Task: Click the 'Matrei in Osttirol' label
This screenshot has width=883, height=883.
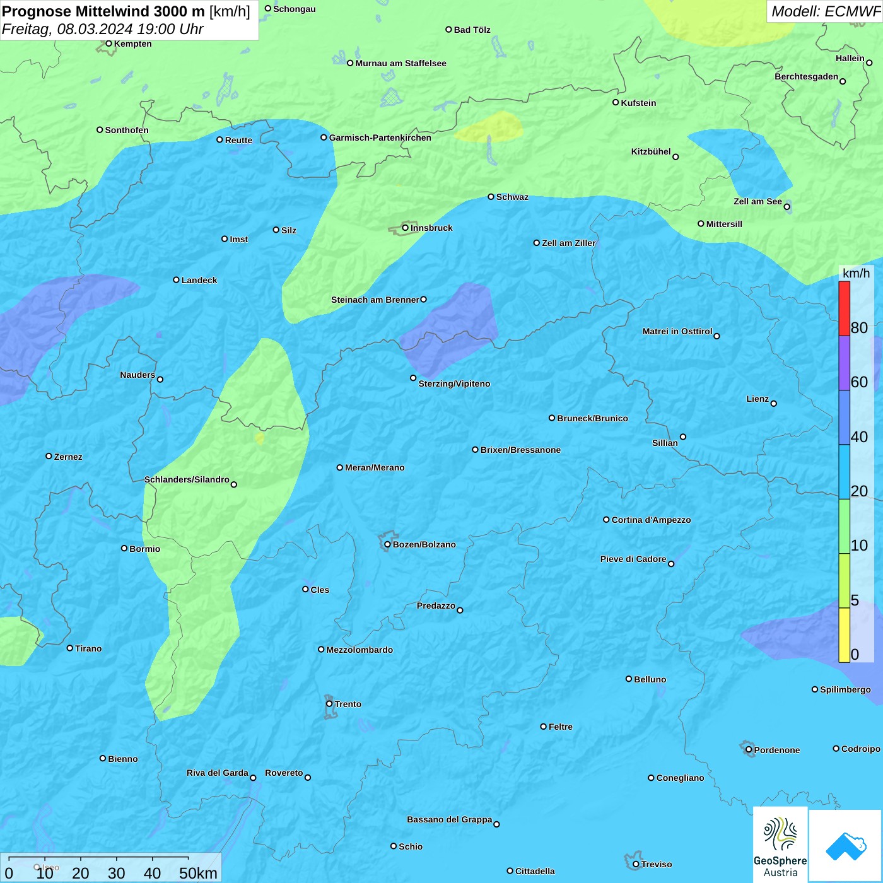Action: 677,331
